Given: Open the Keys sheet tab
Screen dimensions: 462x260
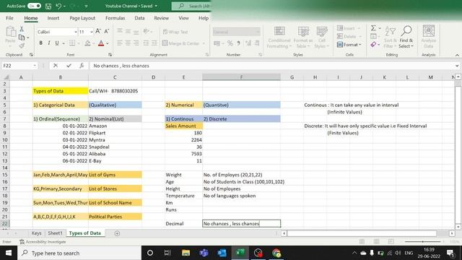Looking at the screenshot, I should [x=37, y=233].
